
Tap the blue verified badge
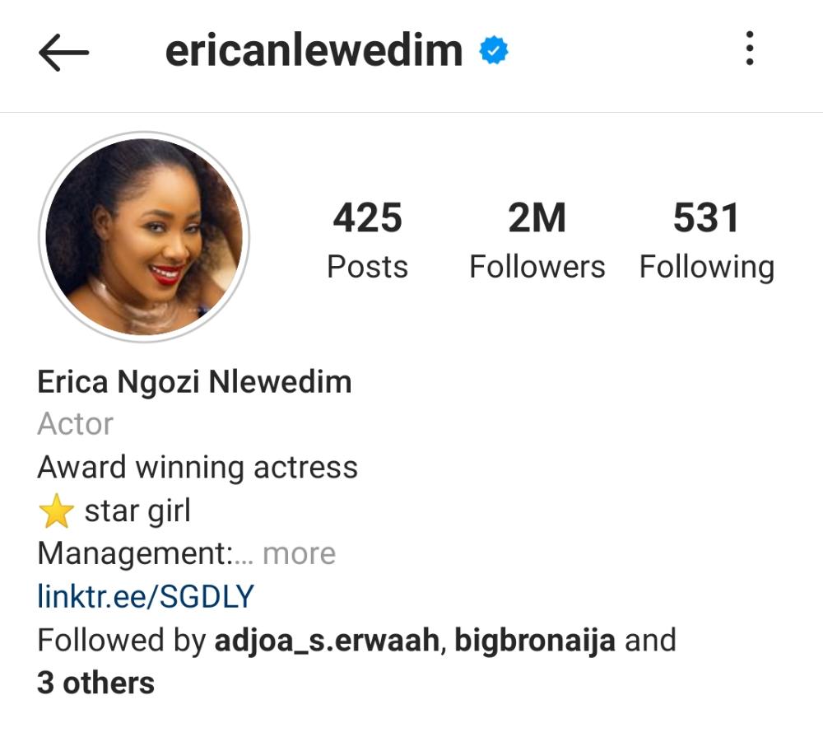(x=493, y=50)
